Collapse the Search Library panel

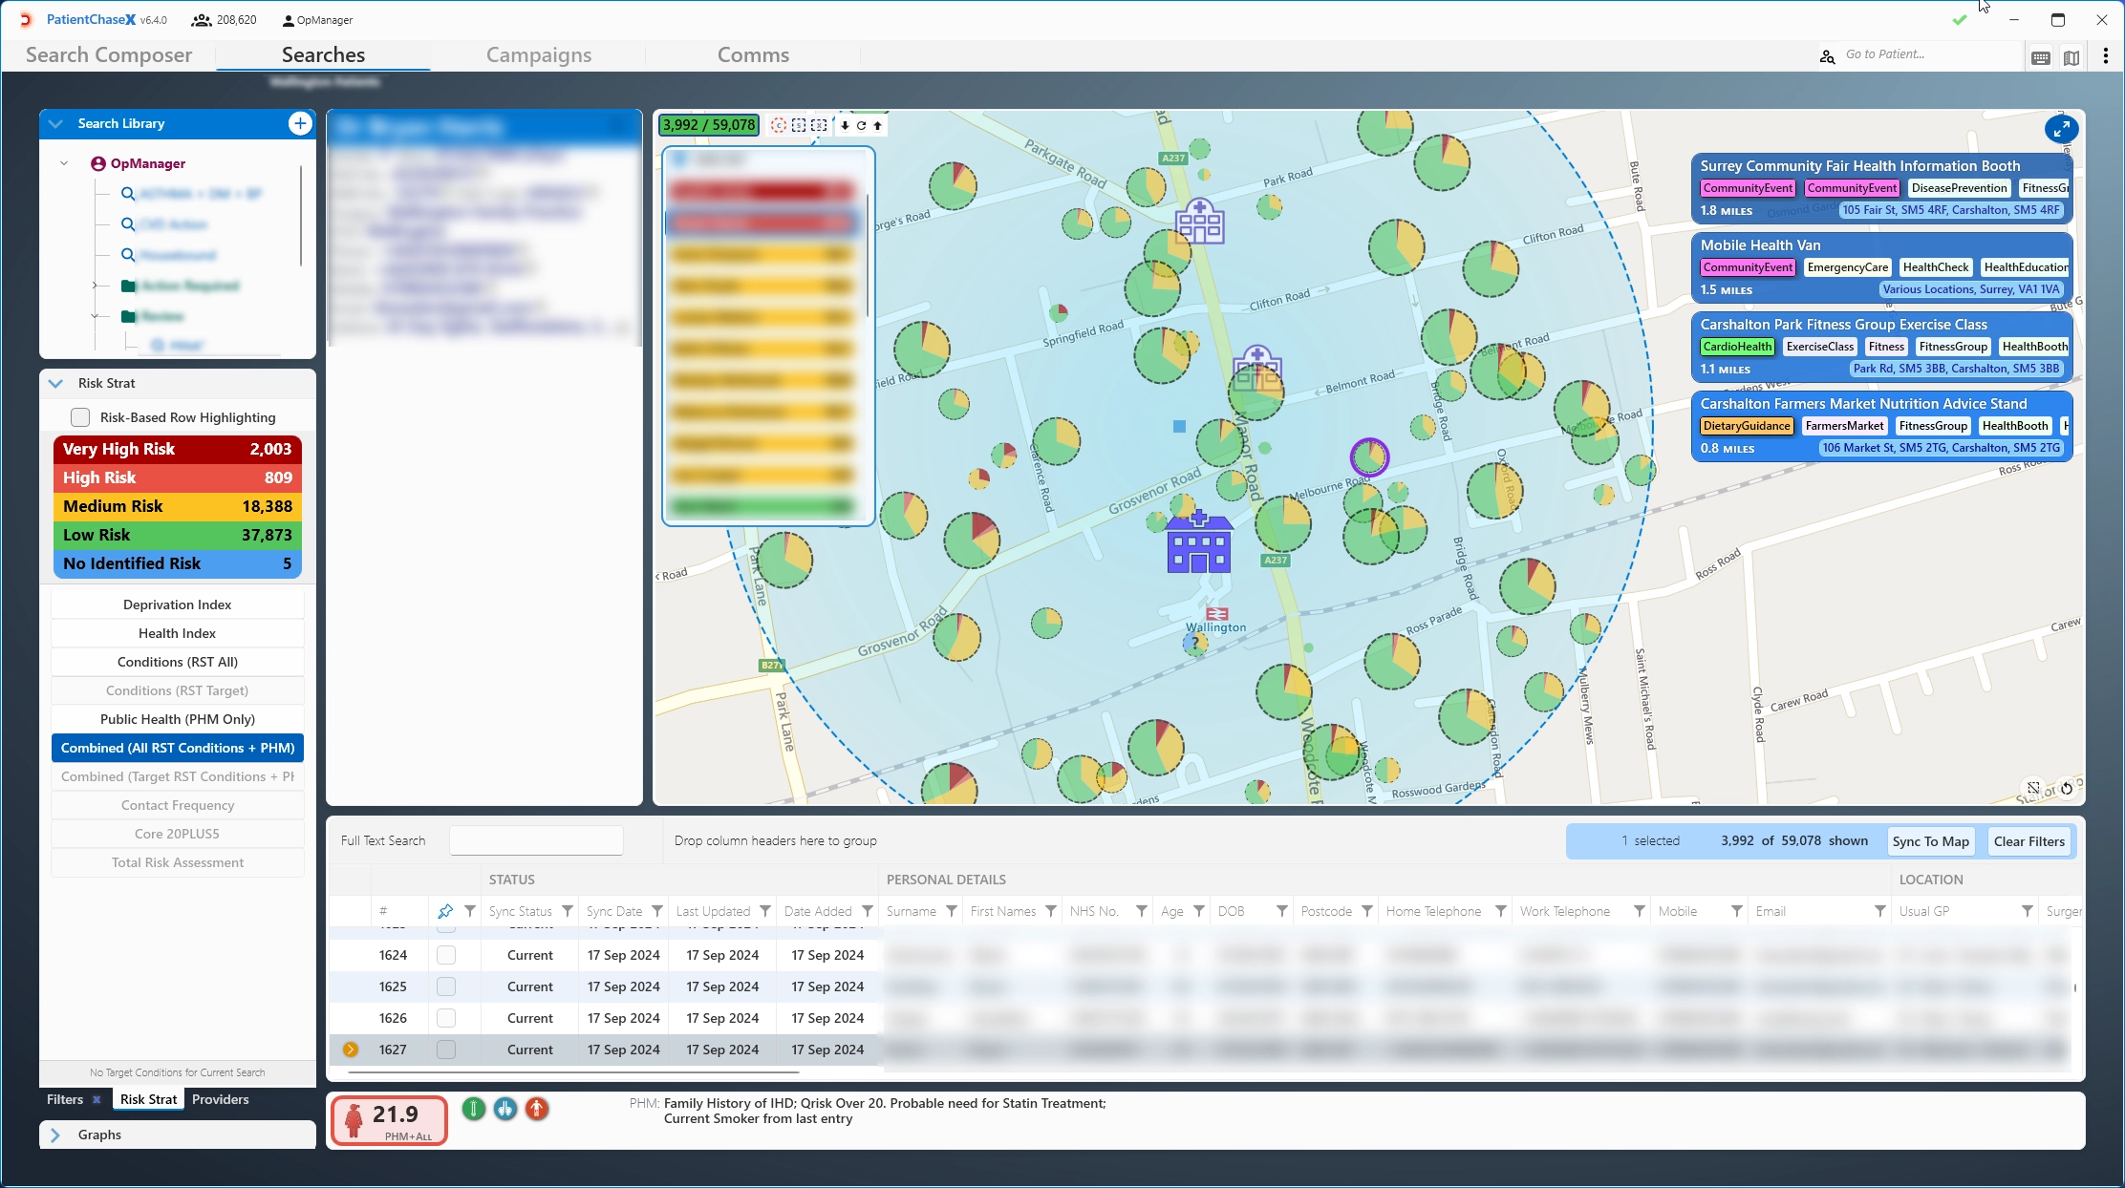coord(56,123)
